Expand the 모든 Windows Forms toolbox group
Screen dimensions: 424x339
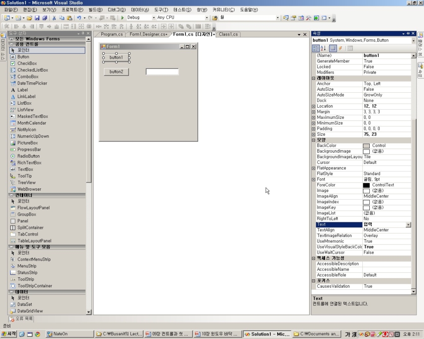tap(11, 39)
